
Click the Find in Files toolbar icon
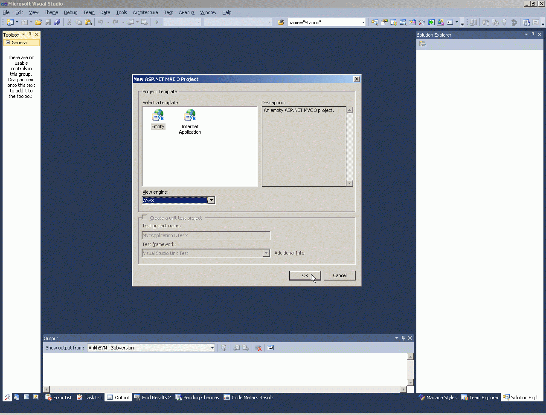[x=281, y=22]
